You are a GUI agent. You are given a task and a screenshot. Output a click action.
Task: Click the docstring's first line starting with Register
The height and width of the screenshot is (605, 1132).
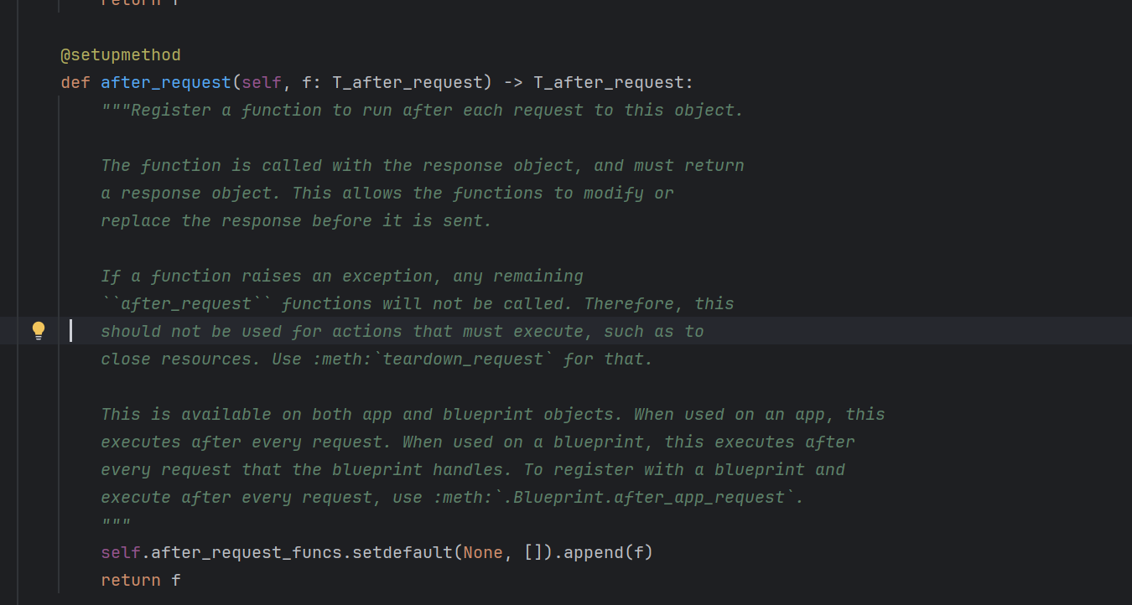click(x=422, y=111)
